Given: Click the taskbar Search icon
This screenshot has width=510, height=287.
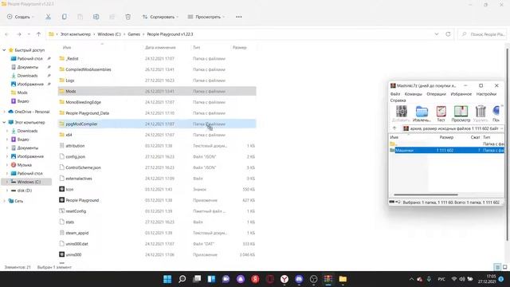Looking at the screenshot, I should click(x=182, y=279).
